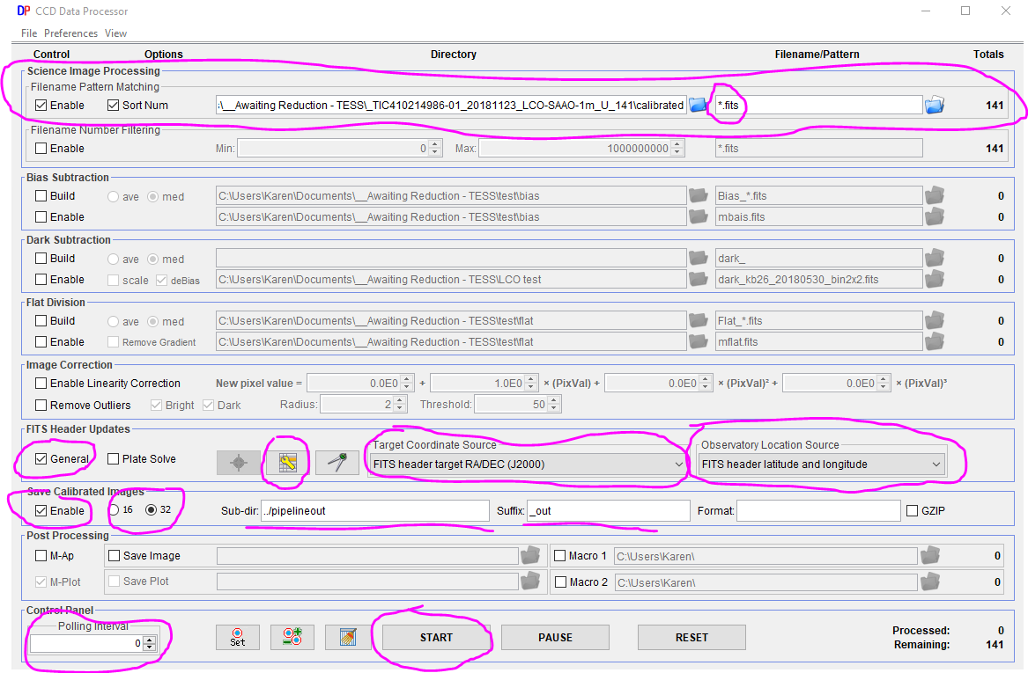Viewport: 1028px width, 673px height.
Task: Select the 16-bit radio button
Action: pos(114,510)
